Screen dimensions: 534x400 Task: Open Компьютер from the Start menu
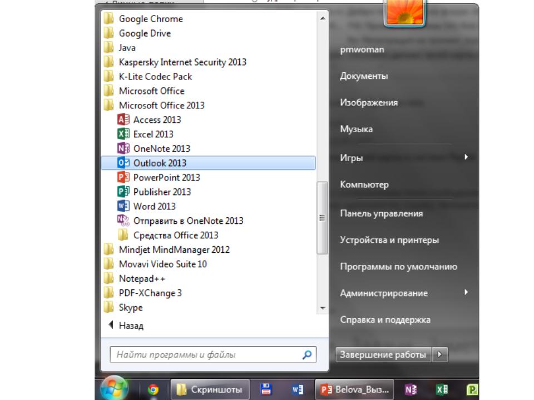coord(364,184)
